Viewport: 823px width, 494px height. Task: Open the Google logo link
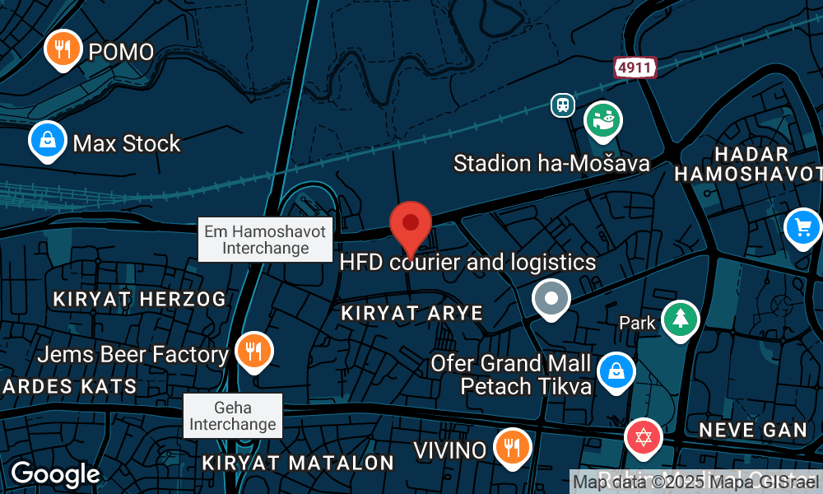(x=56, y=474)
